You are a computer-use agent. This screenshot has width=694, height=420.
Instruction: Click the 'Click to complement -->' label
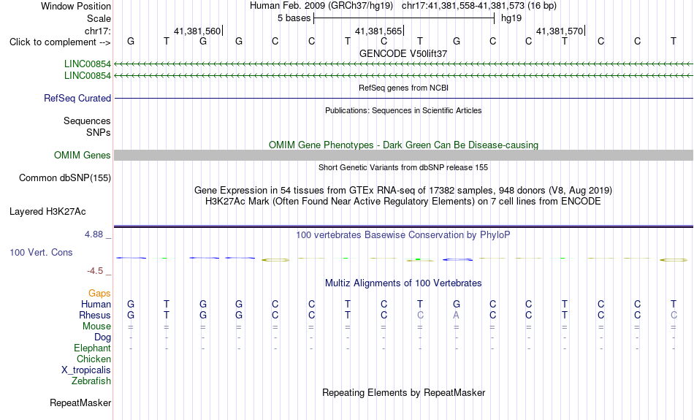click(60, 42)
